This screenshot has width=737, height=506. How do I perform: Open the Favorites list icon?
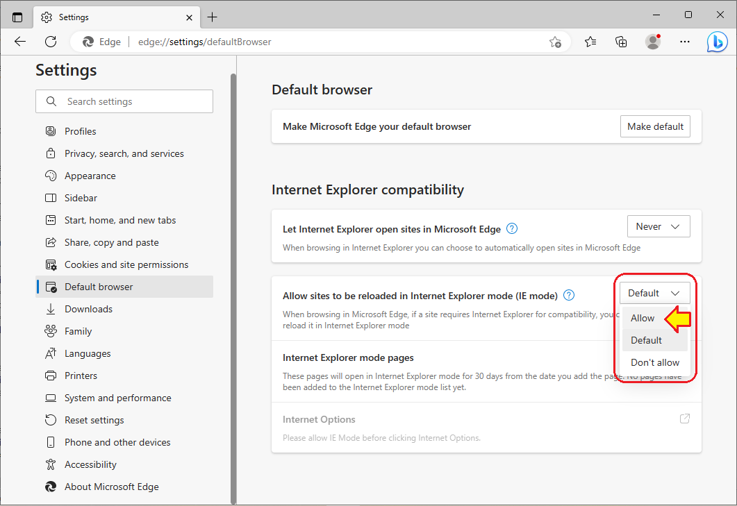[x=590, y=42]
